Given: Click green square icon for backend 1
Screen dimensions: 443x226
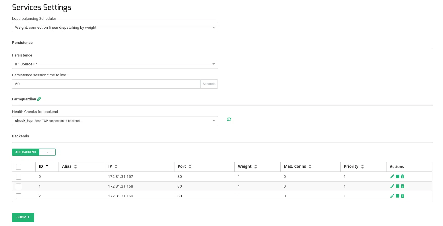Looking at the screenshot, I should point(397,186).
